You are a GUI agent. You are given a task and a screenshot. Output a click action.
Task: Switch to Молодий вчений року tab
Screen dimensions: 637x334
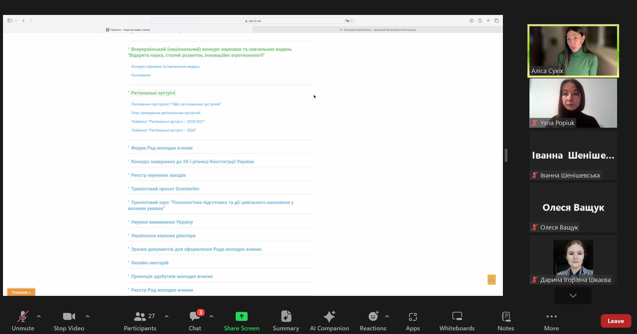(x=378, y=30)
